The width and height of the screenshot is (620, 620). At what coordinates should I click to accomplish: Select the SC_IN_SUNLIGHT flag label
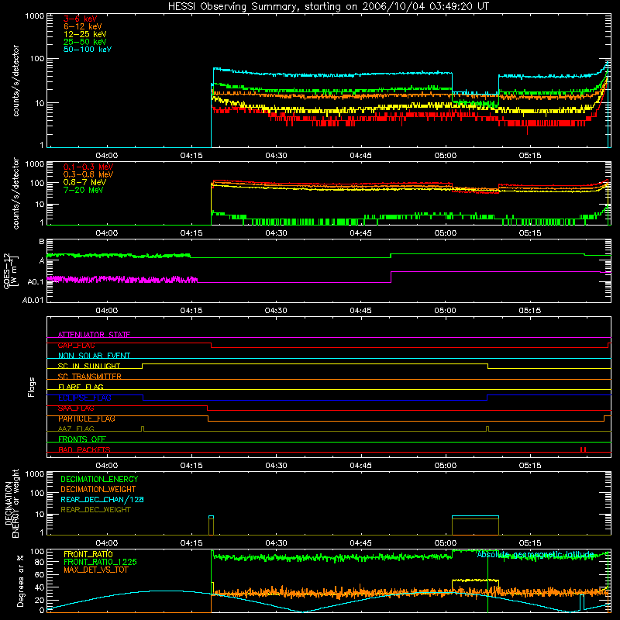pyautogui.click(x=89, y=366)
